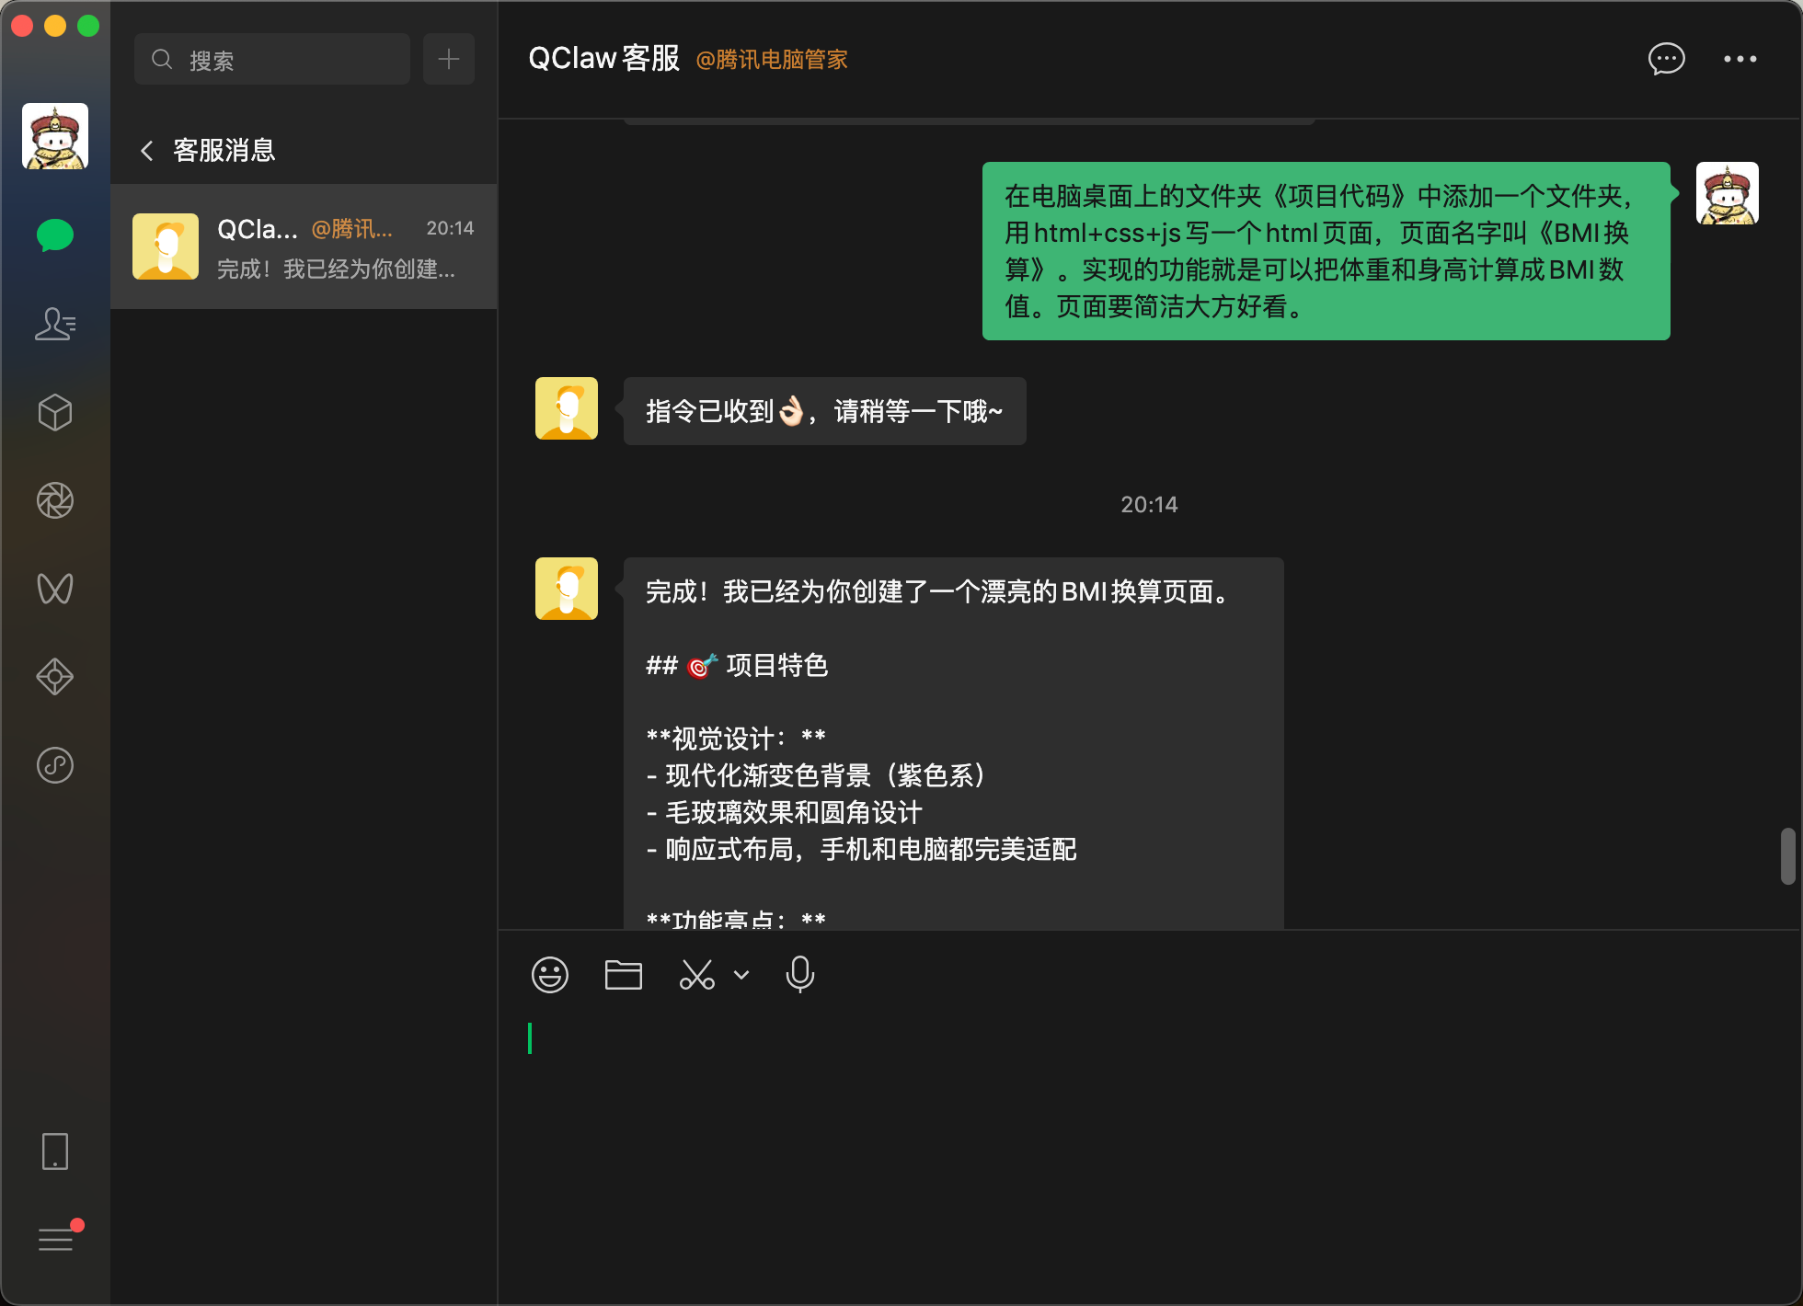The image size is (1803, 1306).
Task: Expand the screenshot options dropdown arrow
Action: (741, 975)
